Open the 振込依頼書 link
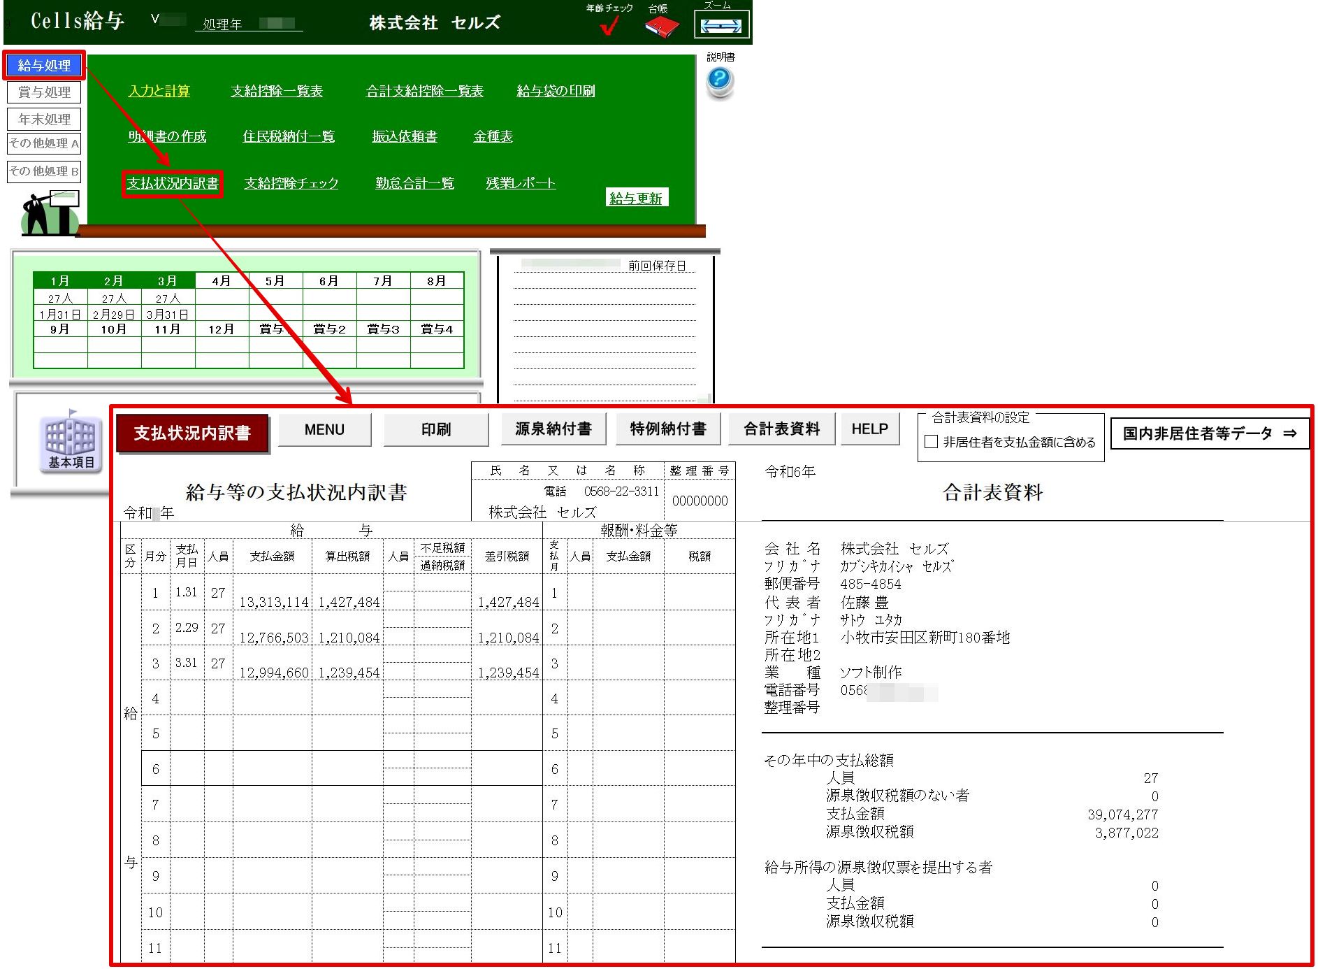 405,137
